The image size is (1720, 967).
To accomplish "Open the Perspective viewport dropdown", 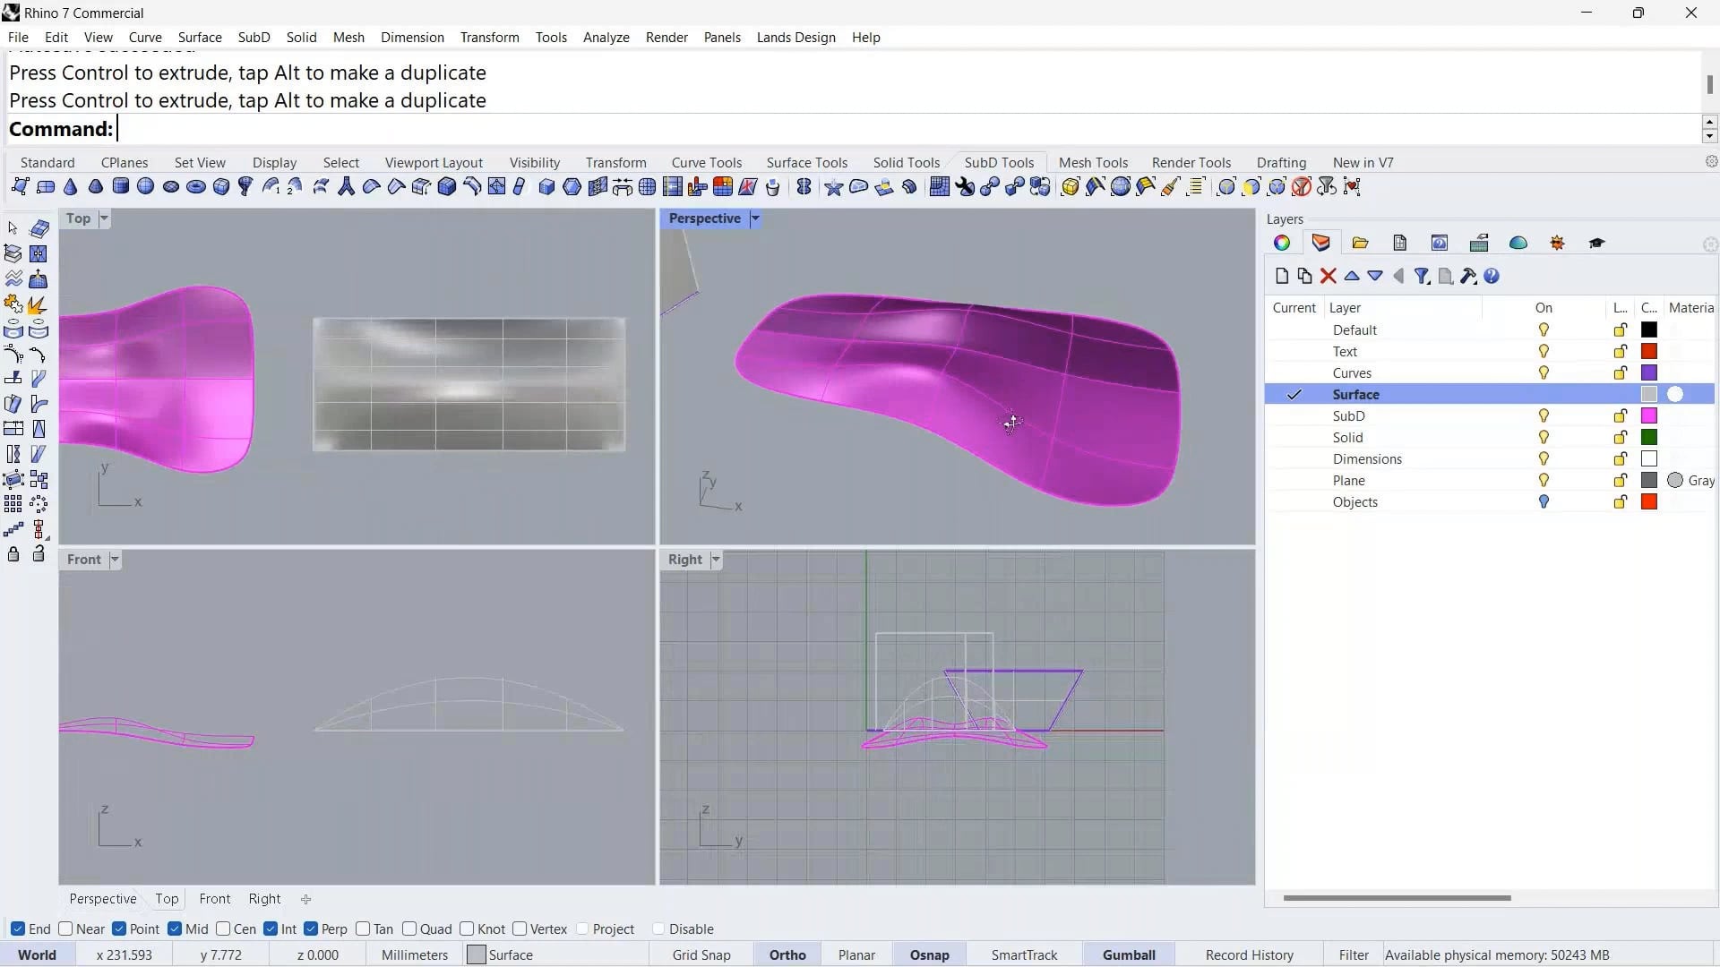I will pos(755,218).
